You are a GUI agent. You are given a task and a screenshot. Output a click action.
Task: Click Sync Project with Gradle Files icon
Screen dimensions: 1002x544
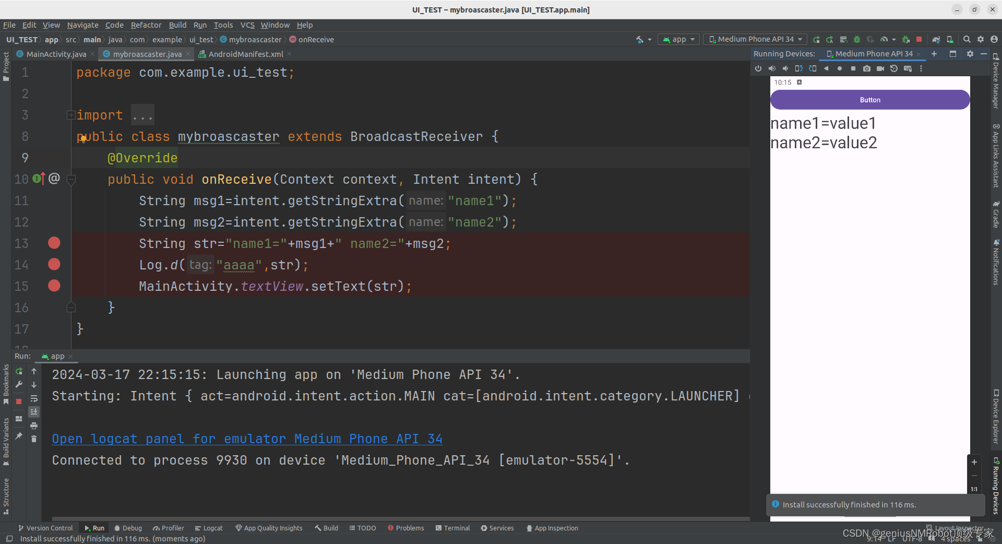click(x=936, y=40)
